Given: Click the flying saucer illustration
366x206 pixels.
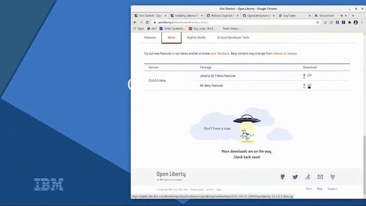Looking at the screenshot, I should tap(246, 119).
